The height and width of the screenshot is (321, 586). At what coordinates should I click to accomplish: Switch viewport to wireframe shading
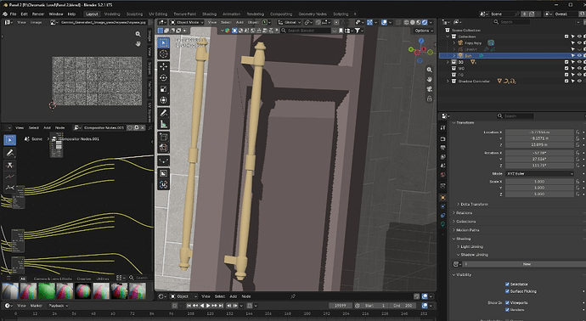point(406,22)
